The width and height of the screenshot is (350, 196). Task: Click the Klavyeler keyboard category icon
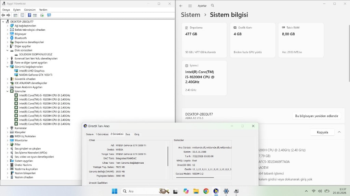pos(12,132)
